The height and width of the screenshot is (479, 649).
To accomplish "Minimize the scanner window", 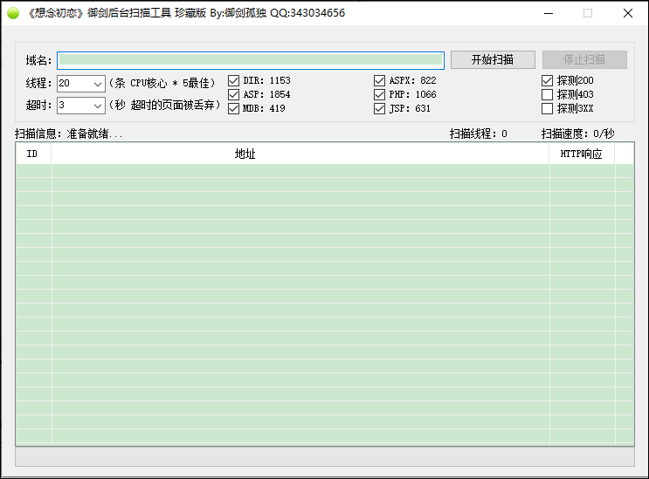I will (549, 13).
